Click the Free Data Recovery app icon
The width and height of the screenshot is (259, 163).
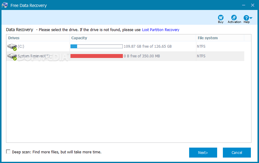click(x=5, y=5)
